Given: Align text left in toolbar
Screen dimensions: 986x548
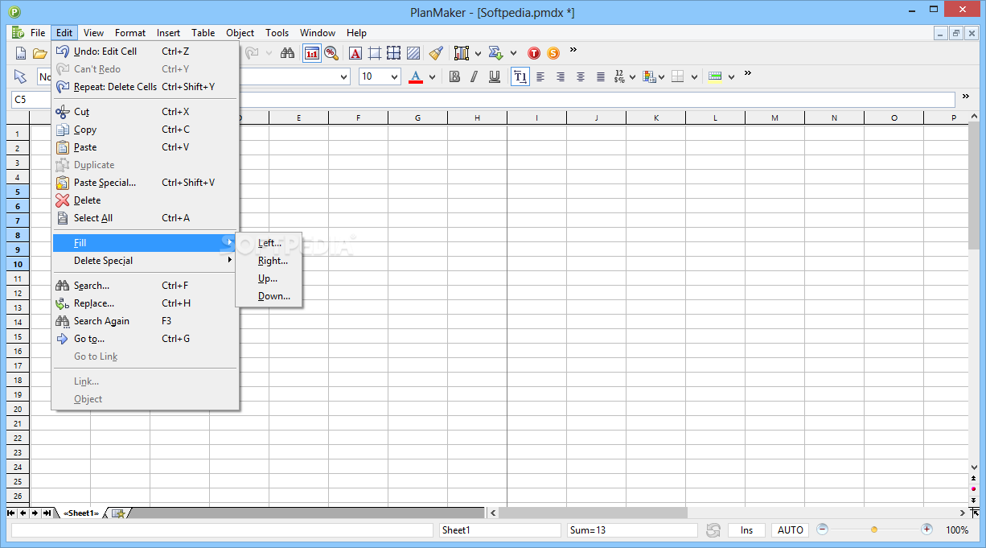Looking at the screenshot, I should pyautogui.click(x=540, y=76).
